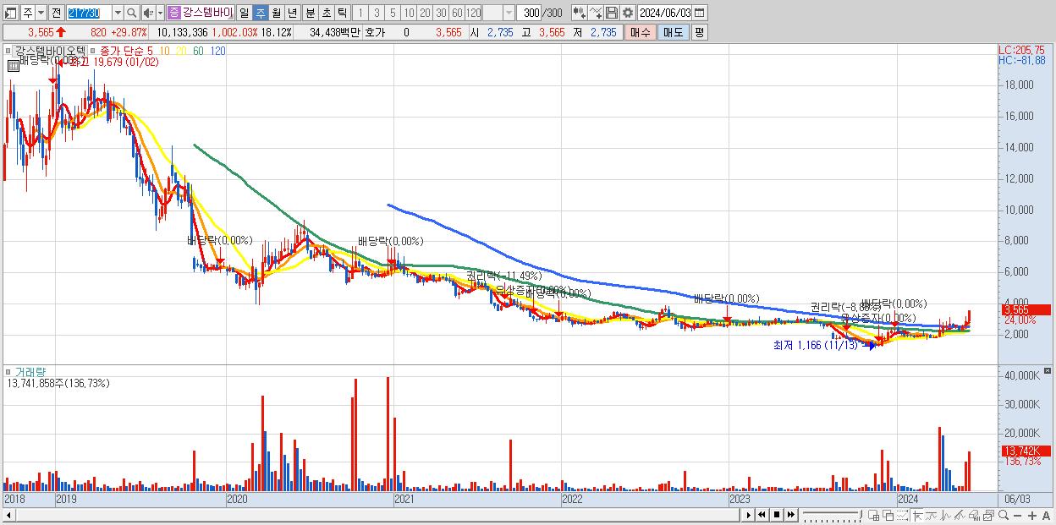Click the 평 button
The width and height of the screenshot is (1056, 525).
click(699, 32)
